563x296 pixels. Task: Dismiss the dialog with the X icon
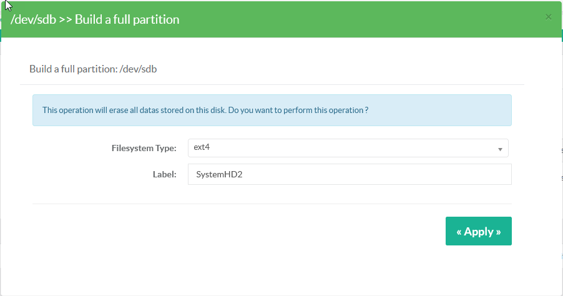(549, 17)
